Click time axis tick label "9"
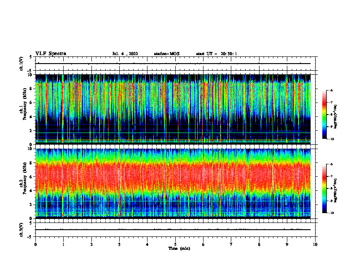Image resolution: width=355 pixels, height=274 pixels. point(287,244)
